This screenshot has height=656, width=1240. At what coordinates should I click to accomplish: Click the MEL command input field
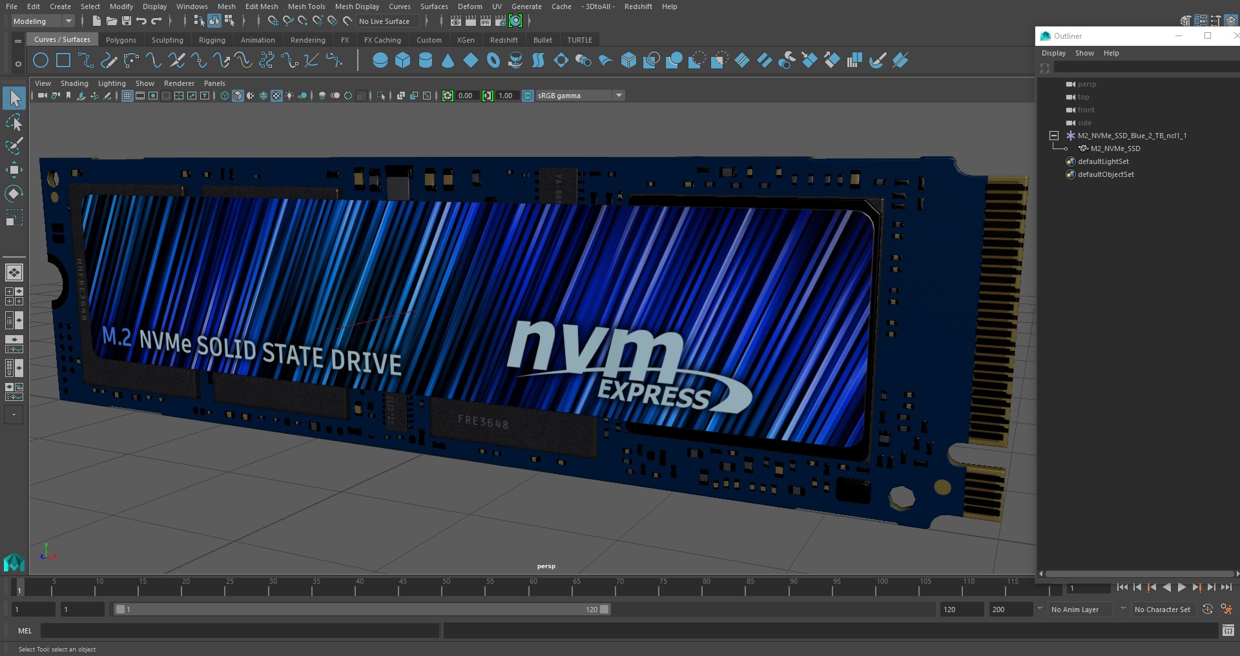tap(240, 631)
